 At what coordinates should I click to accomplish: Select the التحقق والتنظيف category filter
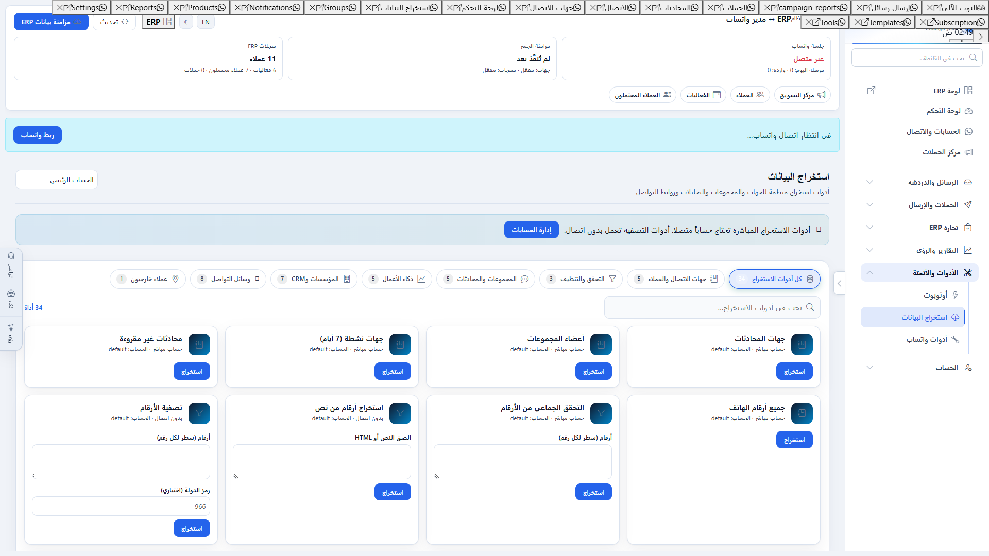click(x=581, y=279)
